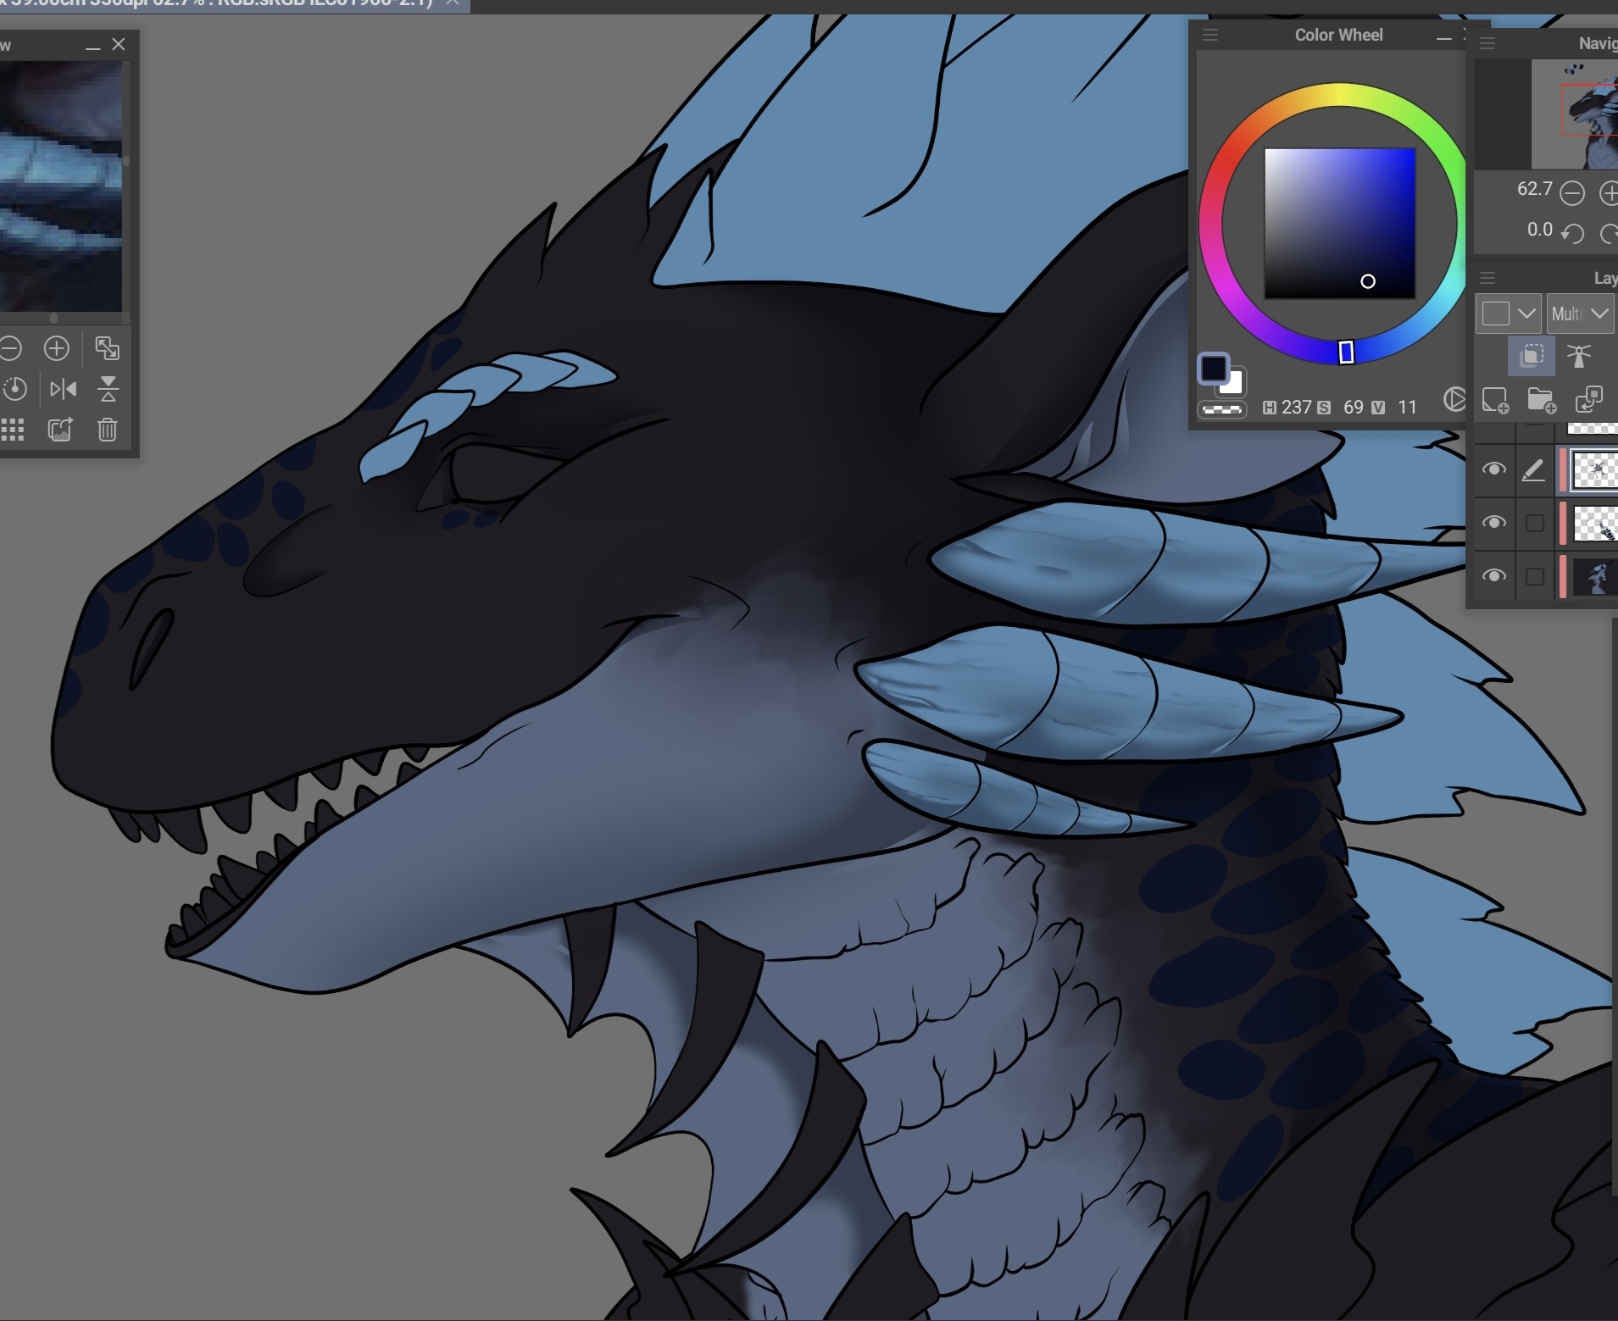The width and height of the screenshot is (1618, 1321).
Task: Zoom out canvas in Navigator panel
Action: tap(1572, 193)
